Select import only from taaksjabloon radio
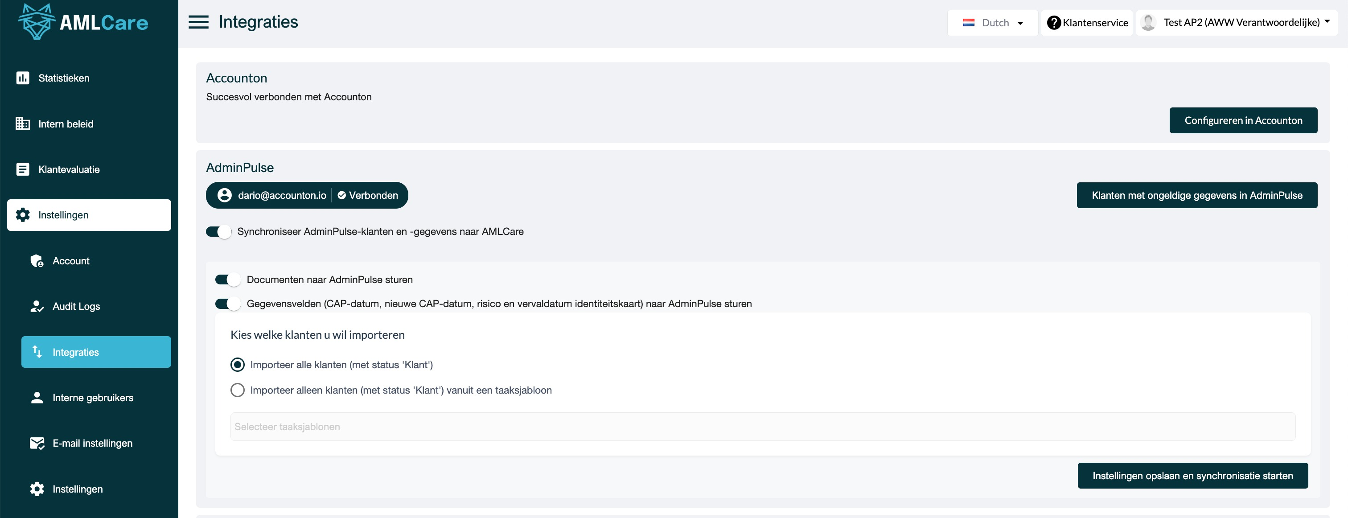This screenshot has height=518, width=1348. click(x=238, y=390)
